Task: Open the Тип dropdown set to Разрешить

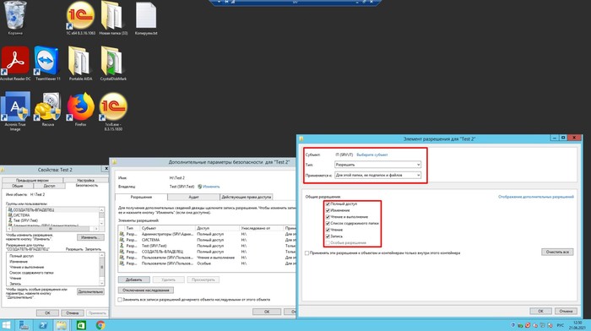Action: click(x=377, y=165)
